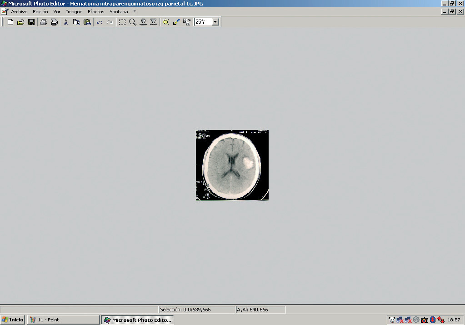Click the Inicio start button
This screenshot has height=325, width=465.
(13, 320)
